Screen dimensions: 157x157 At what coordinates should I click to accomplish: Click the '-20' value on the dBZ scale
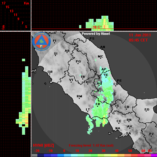pos(37,151)
